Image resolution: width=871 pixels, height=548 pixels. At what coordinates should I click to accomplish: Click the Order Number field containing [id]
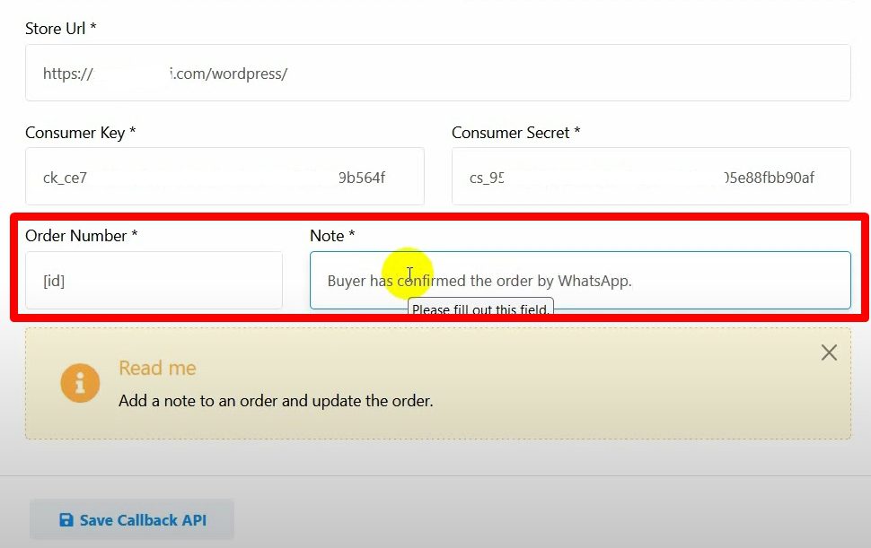point(154,281)
